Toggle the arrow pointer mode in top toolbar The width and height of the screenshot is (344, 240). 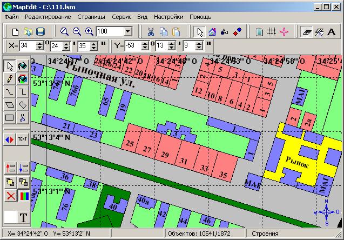pos(200,32)
